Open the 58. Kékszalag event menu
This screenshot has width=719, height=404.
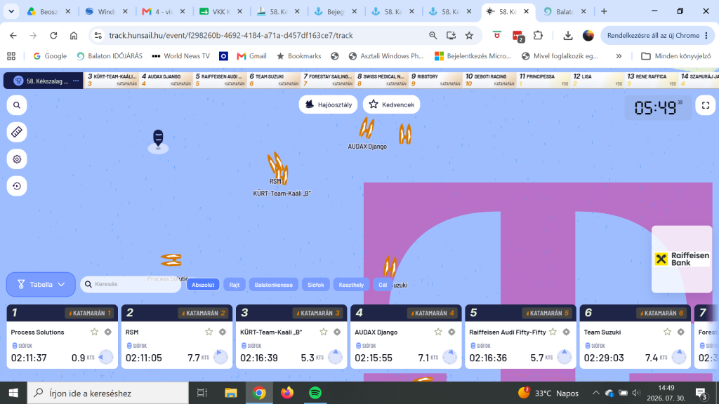coord(76,81)
